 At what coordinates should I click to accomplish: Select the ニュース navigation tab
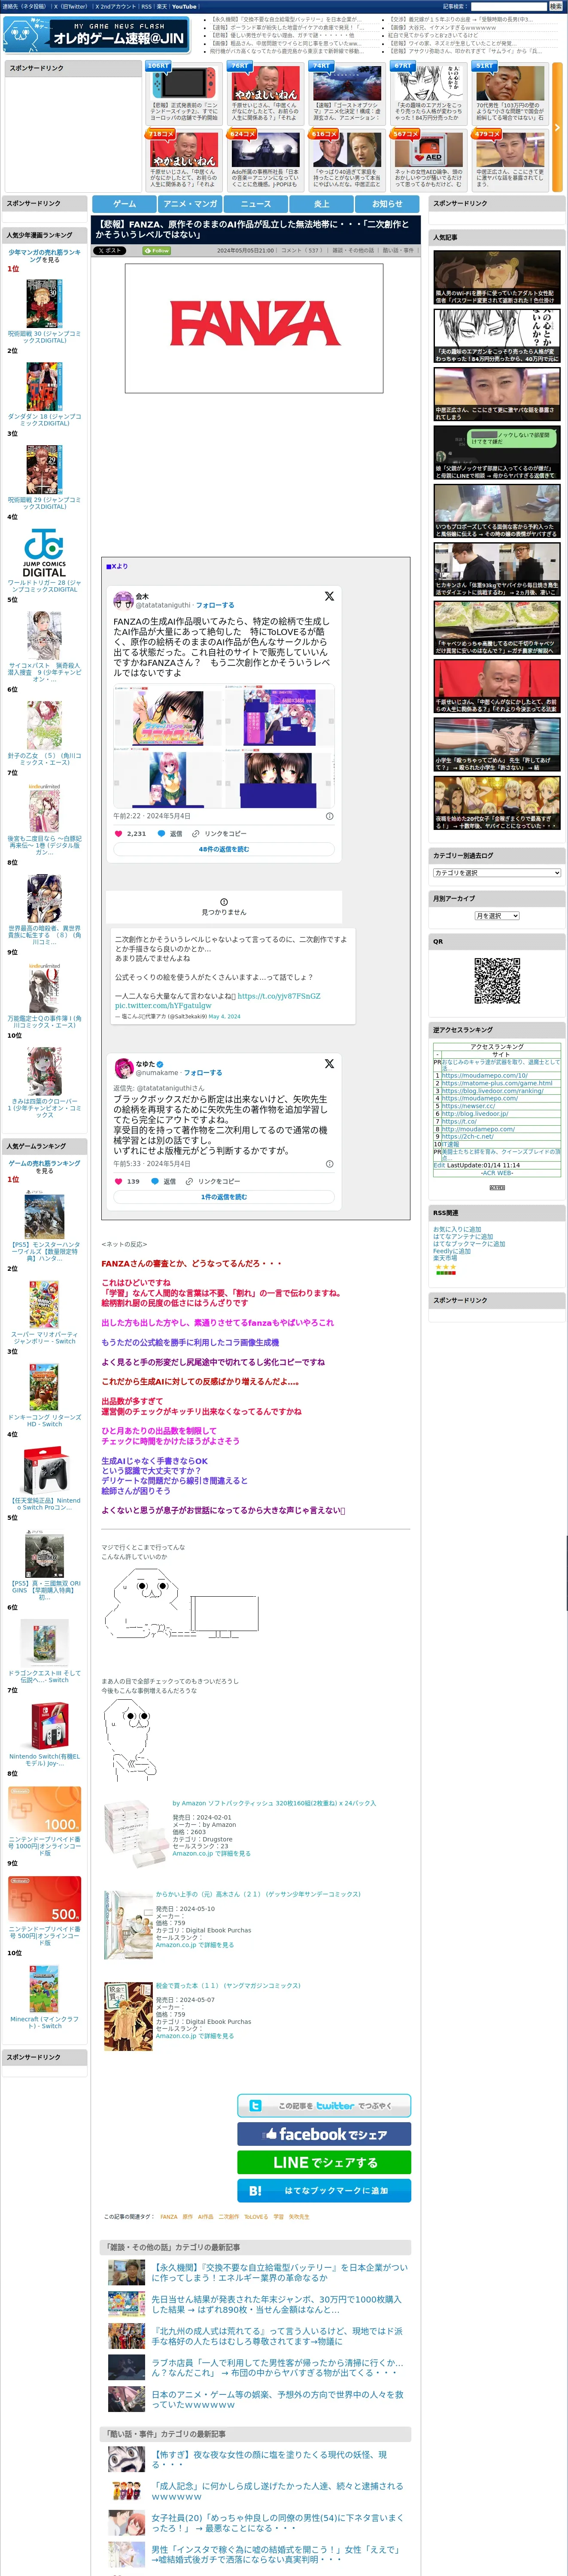[256, 204]
